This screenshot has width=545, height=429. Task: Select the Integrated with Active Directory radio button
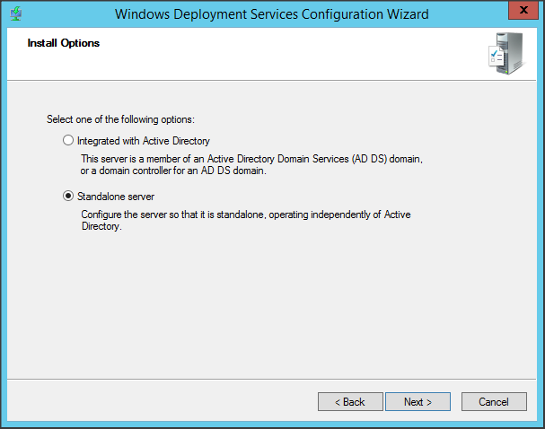[x=68, y=141]
